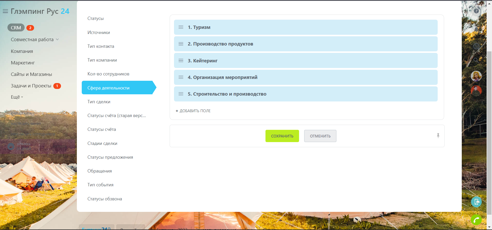This screenshot has height=230, width=492.
Task: Click the Задачи и Проекты counter badge
Action: pyautogui.click(x=57, y=86)
